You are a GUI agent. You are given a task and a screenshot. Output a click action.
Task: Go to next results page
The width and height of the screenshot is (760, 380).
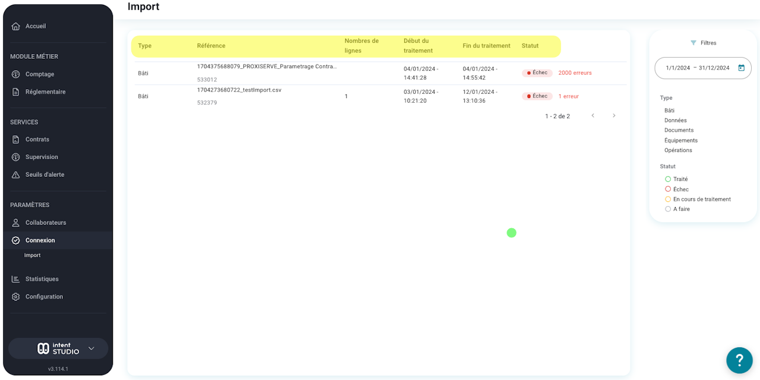(x=614, y=116)
